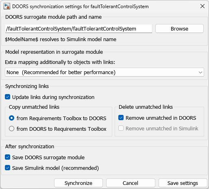Click the $ModelName$ resolves to Simulink model name text
Viewport: 209px width, 189px height.
(61, 40)
